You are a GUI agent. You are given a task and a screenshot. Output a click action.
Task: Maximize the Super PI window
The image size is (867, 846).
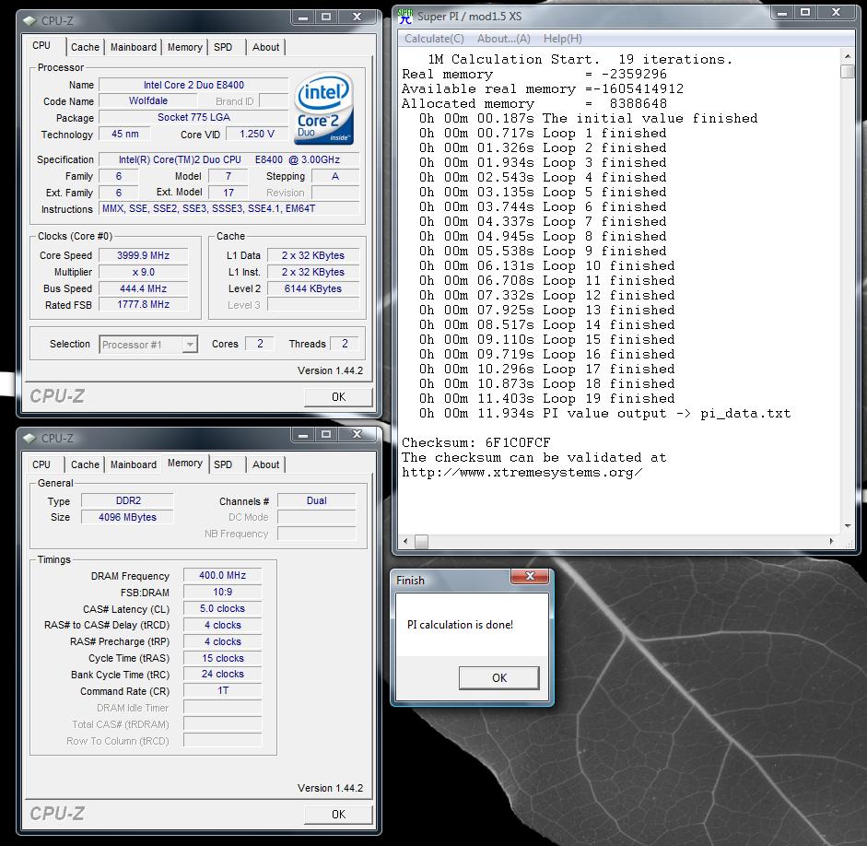[805, 13]
